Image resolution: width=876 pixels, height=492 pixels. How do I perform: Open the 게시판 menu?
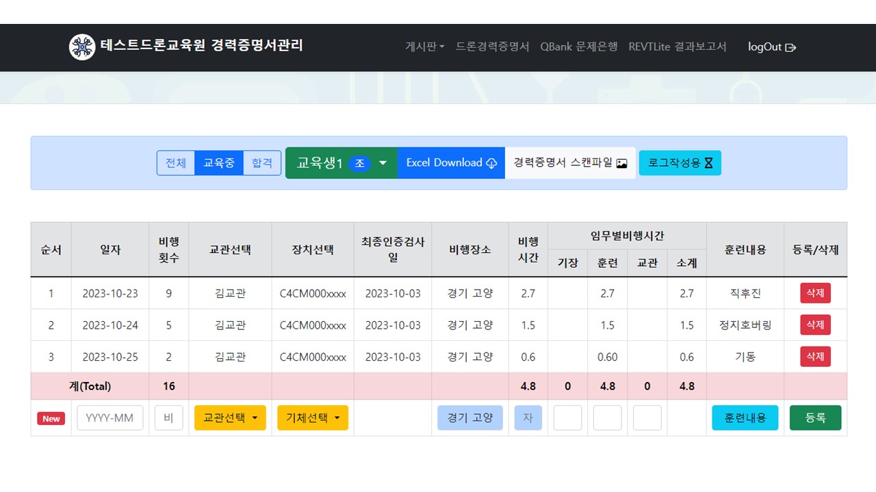(x=424, y=47)
